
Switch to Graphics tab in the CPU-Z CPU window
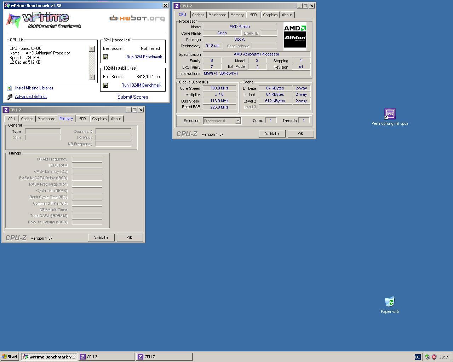coord(270,15)
